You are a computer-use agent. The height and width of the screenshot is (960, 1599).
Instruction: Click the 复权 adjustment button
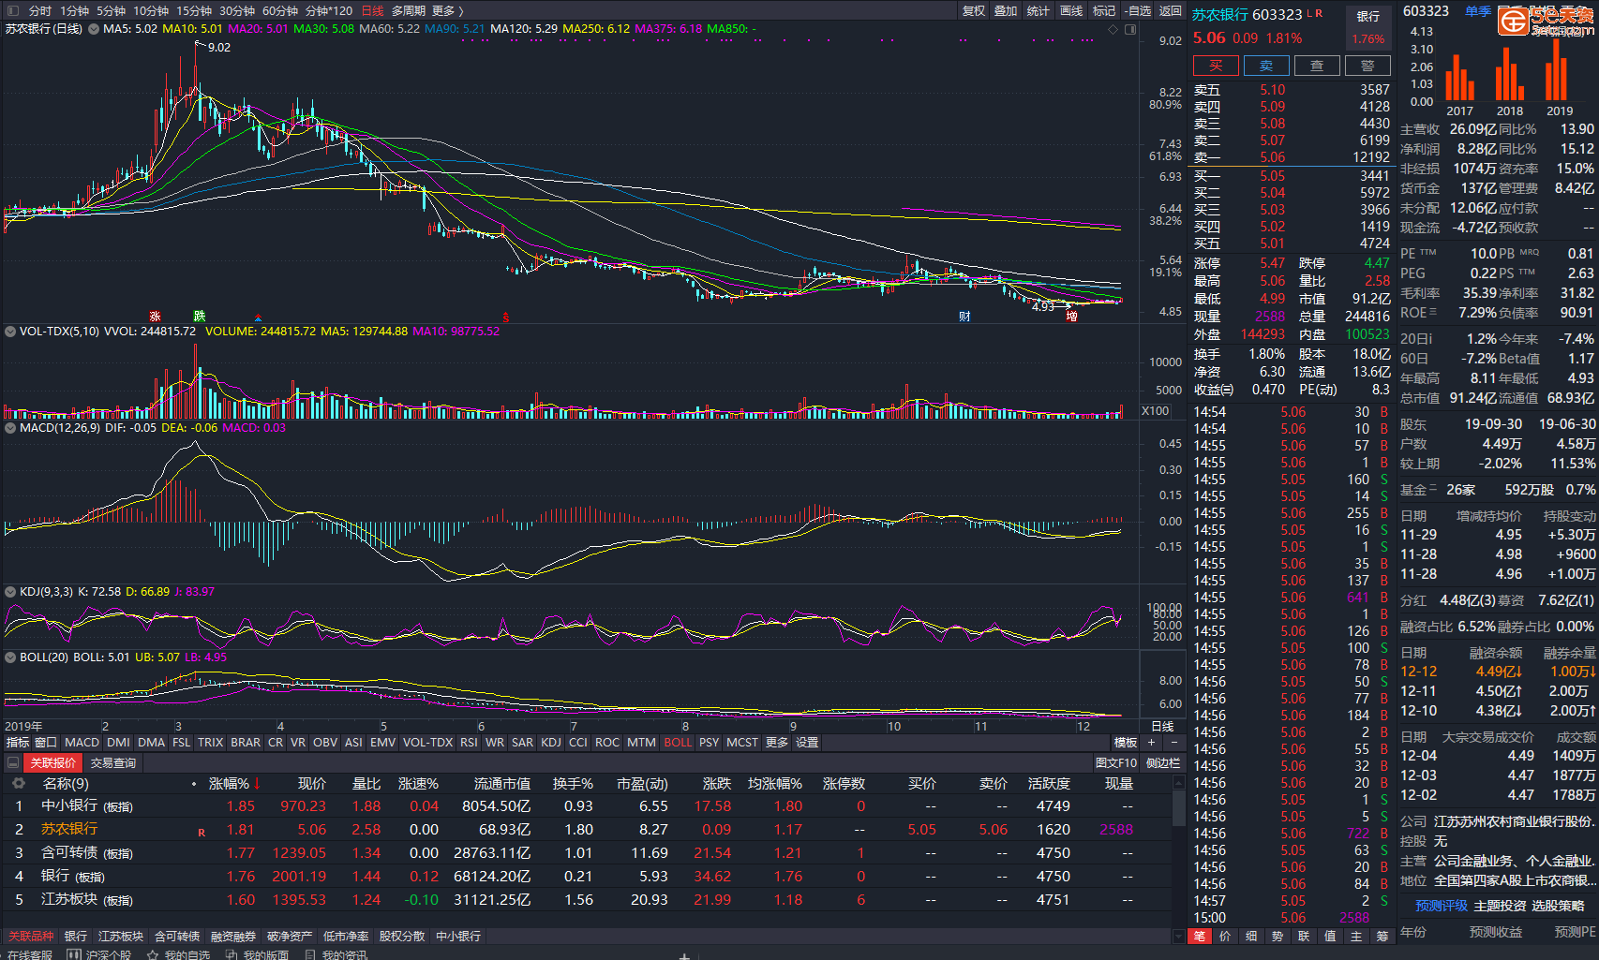(974, 10)
